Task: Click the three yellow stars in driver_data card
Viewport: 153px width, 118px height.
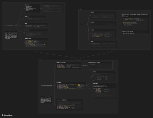Action: [x=38, y=26]
